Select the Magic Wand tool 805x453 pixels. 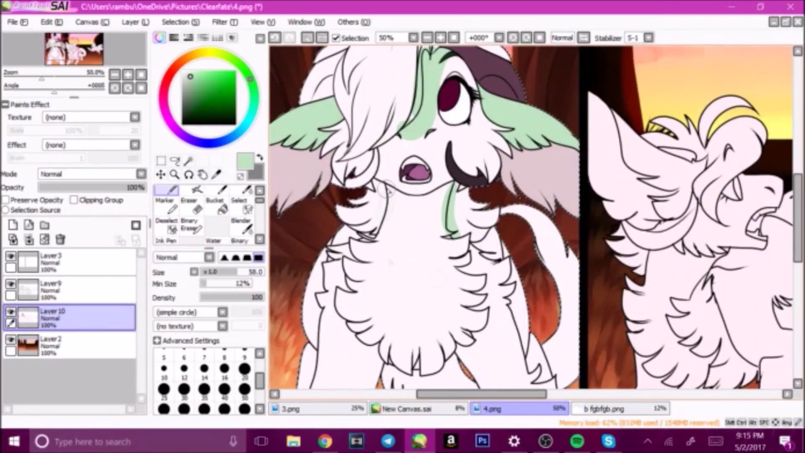[187, 161]
